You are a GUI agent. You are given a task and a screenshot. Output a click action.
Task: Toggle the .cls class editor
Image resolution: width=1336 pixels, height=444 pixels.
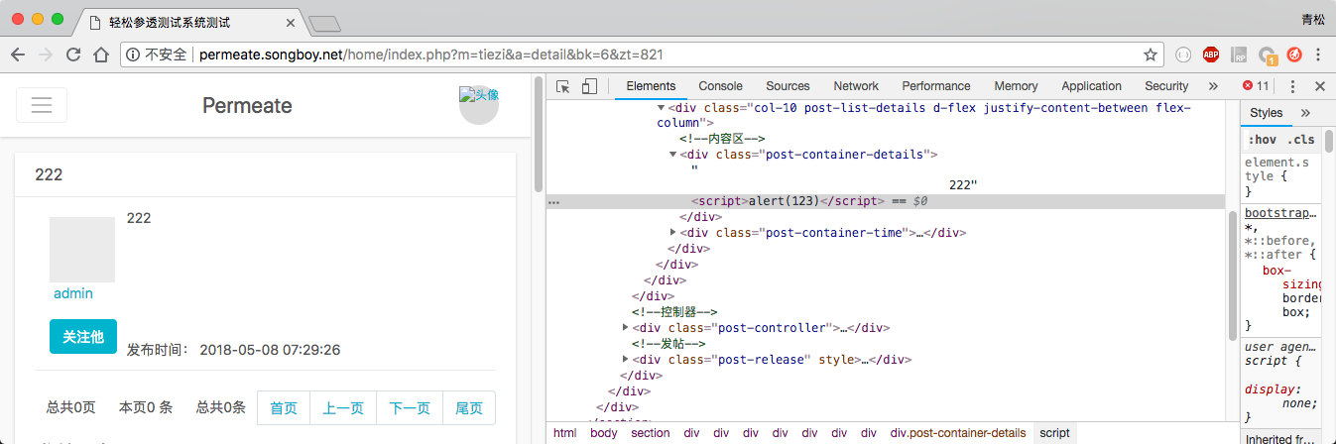click(x=1300, y=140)
